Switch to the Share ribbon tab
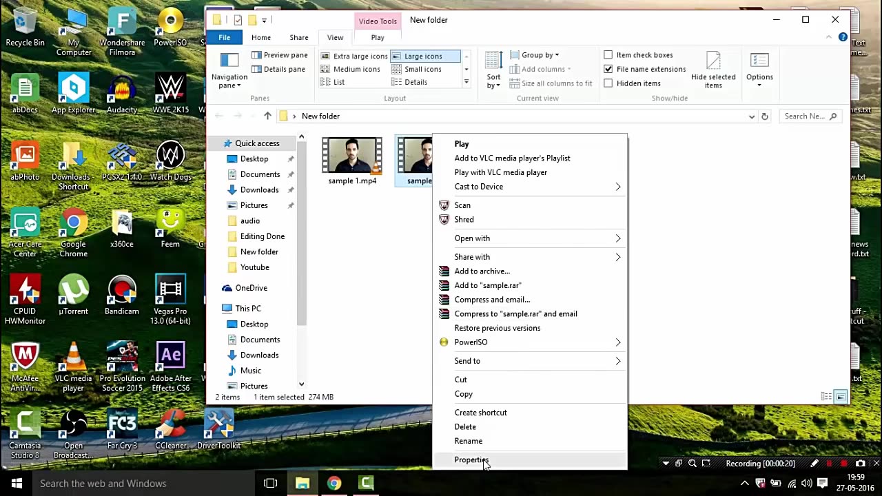Screen dimensions: 882x496 pos(299,37)
